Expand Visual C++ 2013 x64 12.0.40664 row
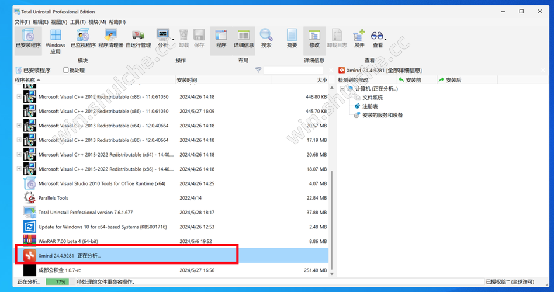This screenshot has width=554, height=292. click(19, 126)
